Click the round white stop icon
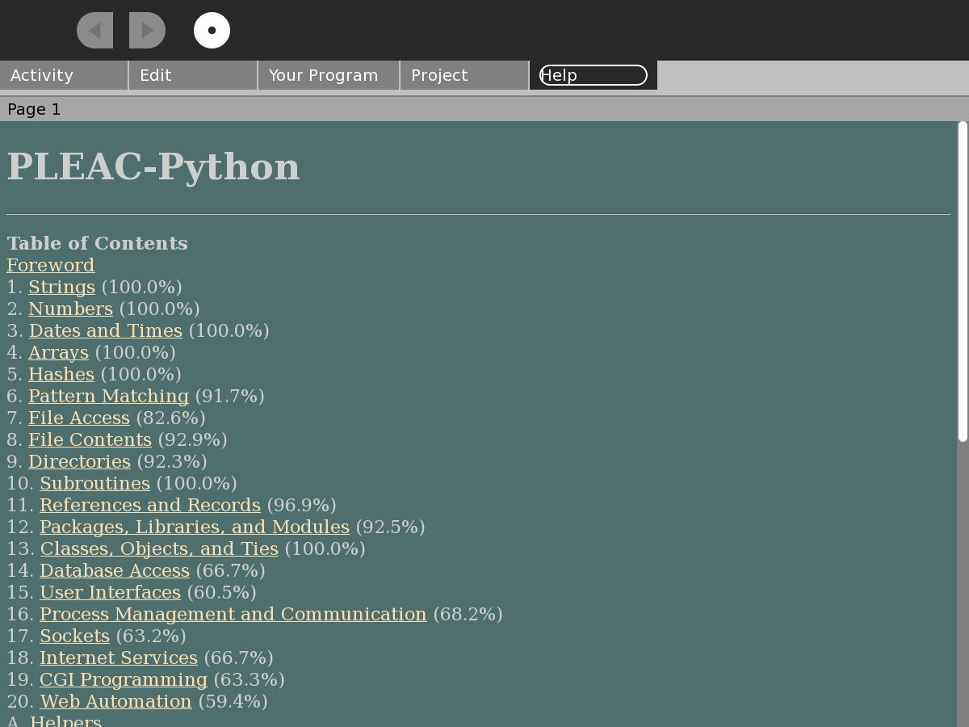Screen dimensions: 969x727 click(212, 31)
